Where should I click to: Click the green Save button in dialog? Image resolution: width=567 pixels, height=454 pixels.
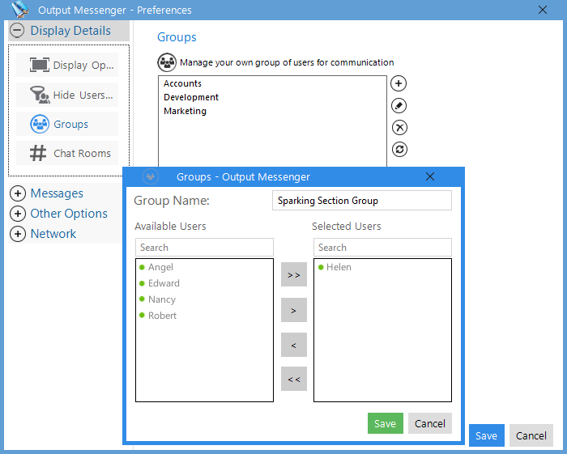pos(385,423)
